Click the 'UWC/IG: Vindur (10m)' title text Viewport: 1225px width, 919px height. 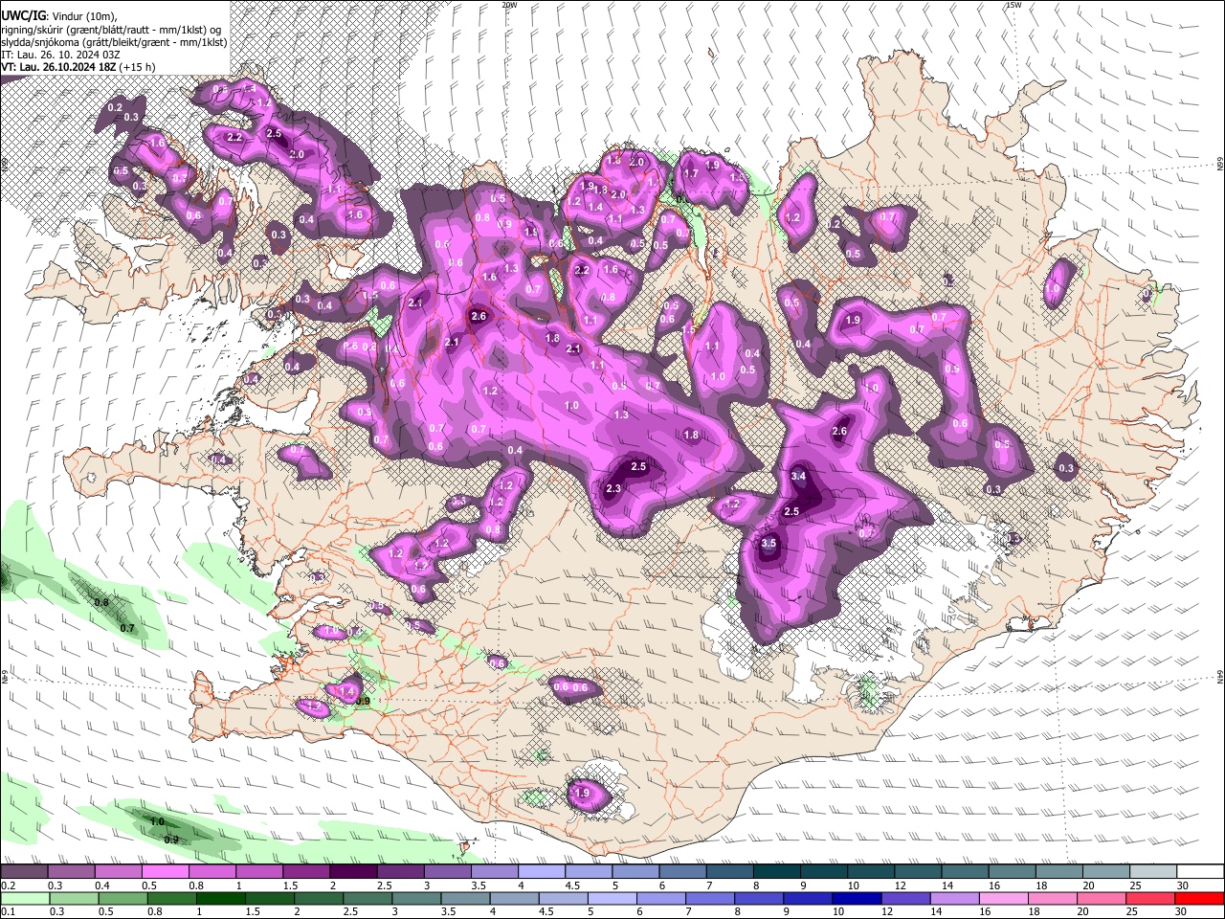pyautogui.click(x=58, y=15)
